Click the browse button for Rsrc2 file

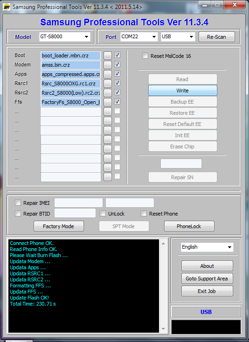tap(108, 93)
